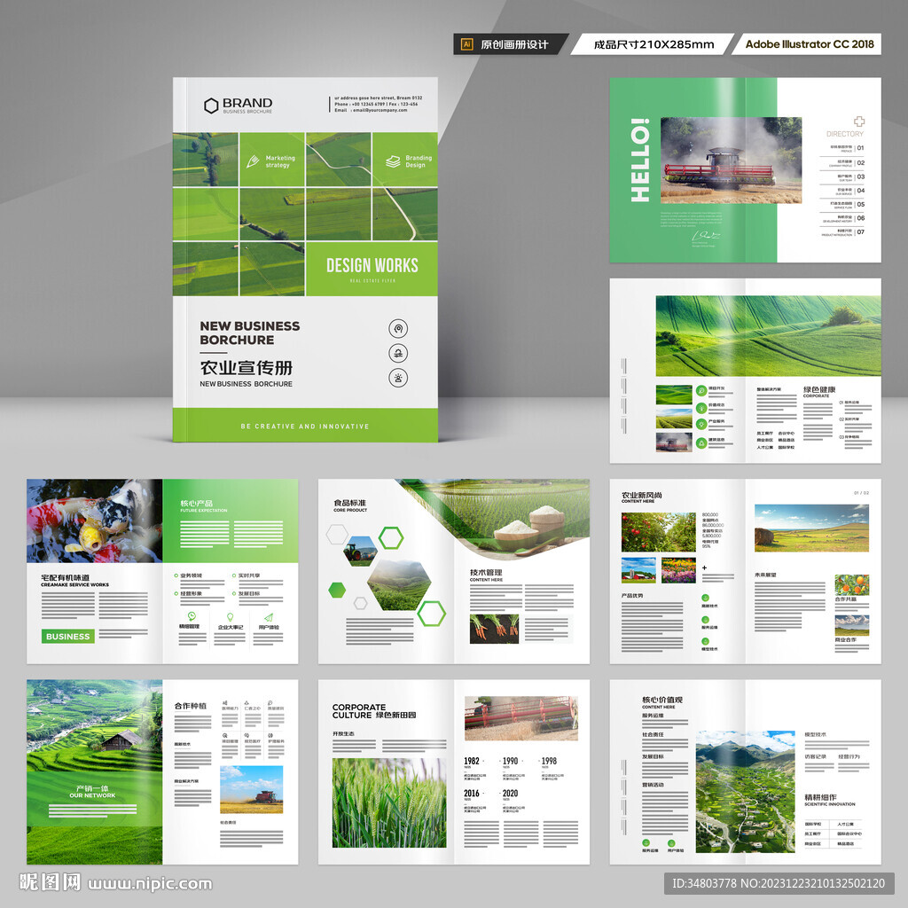Click the NEW BUSINESS BORCHURE heading

point(249,333)
